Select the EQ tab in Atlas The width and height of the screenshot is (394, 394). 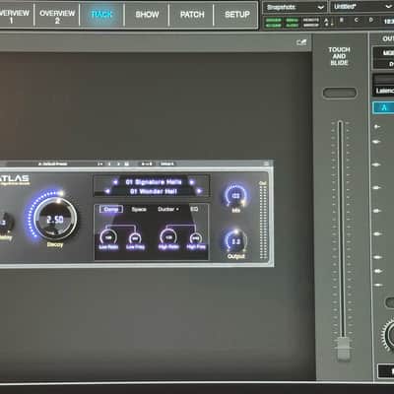pos(194,209)
